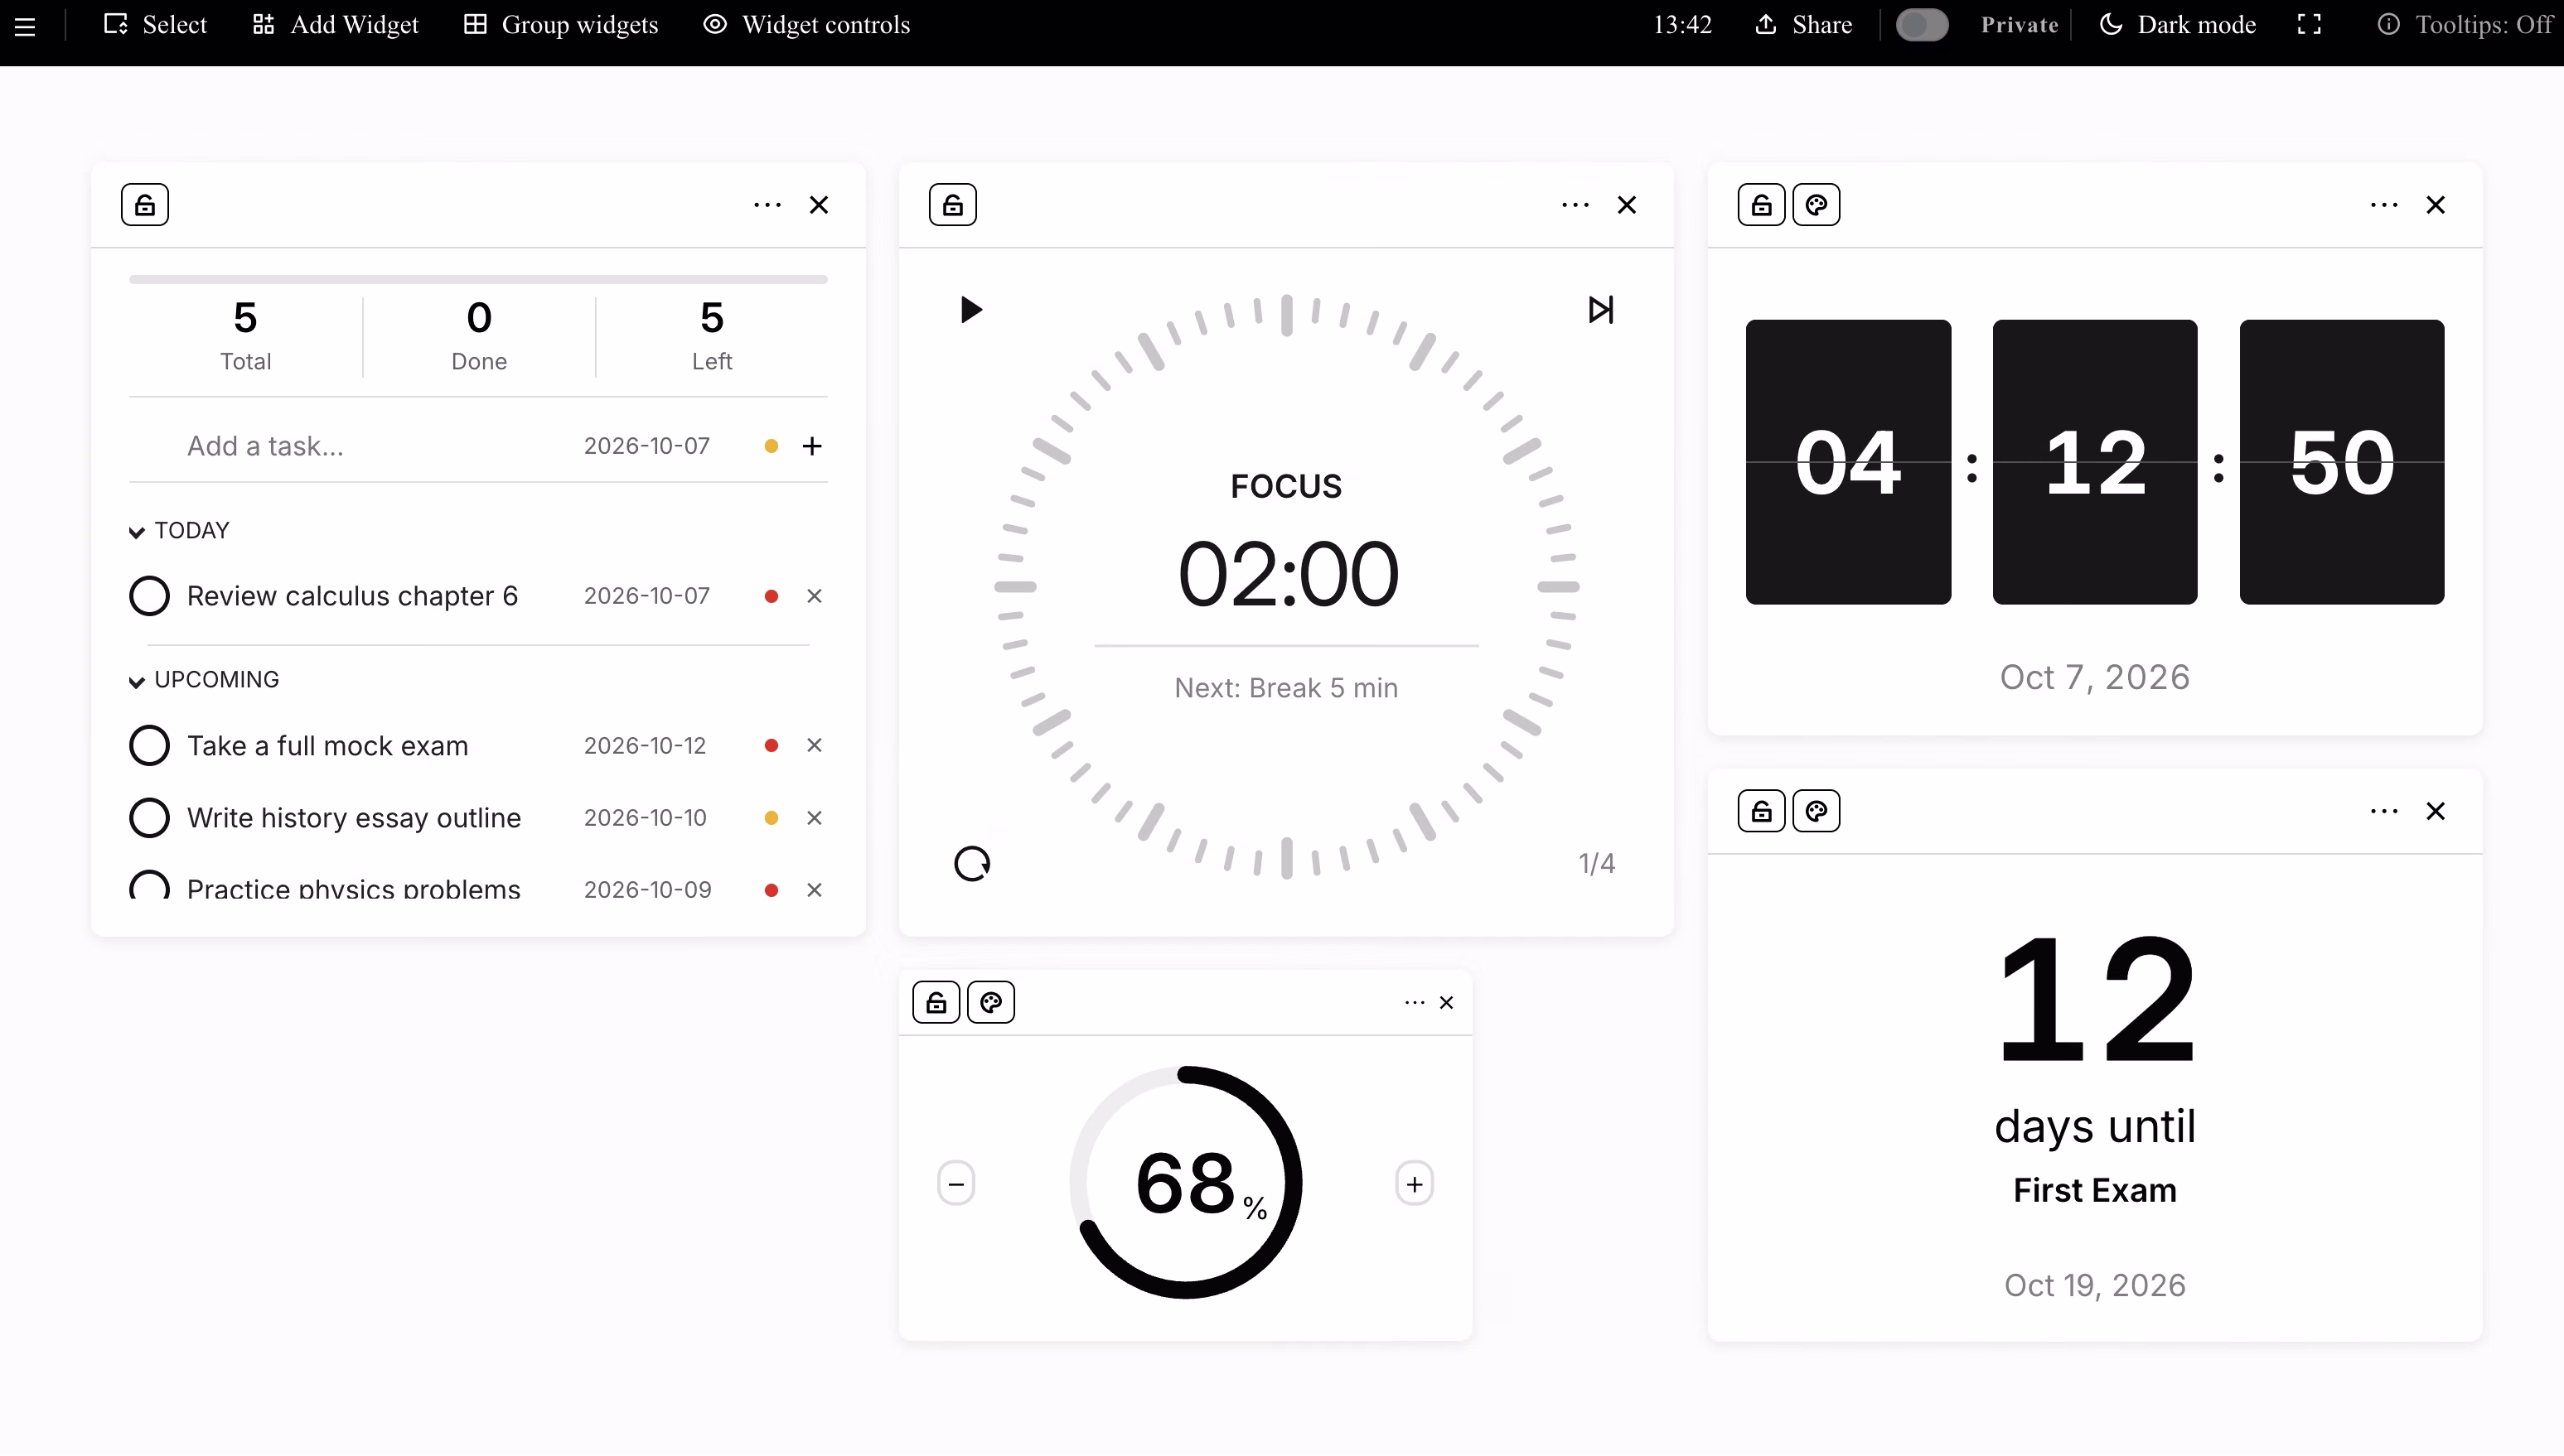Open progress ring color palette
The image size is (2564, 1456).
(991, 1003)
